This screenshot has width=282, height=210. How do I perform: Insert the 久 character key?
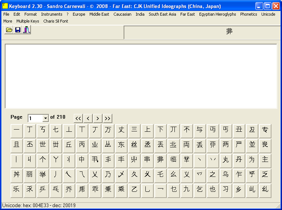tap(134, 176)
